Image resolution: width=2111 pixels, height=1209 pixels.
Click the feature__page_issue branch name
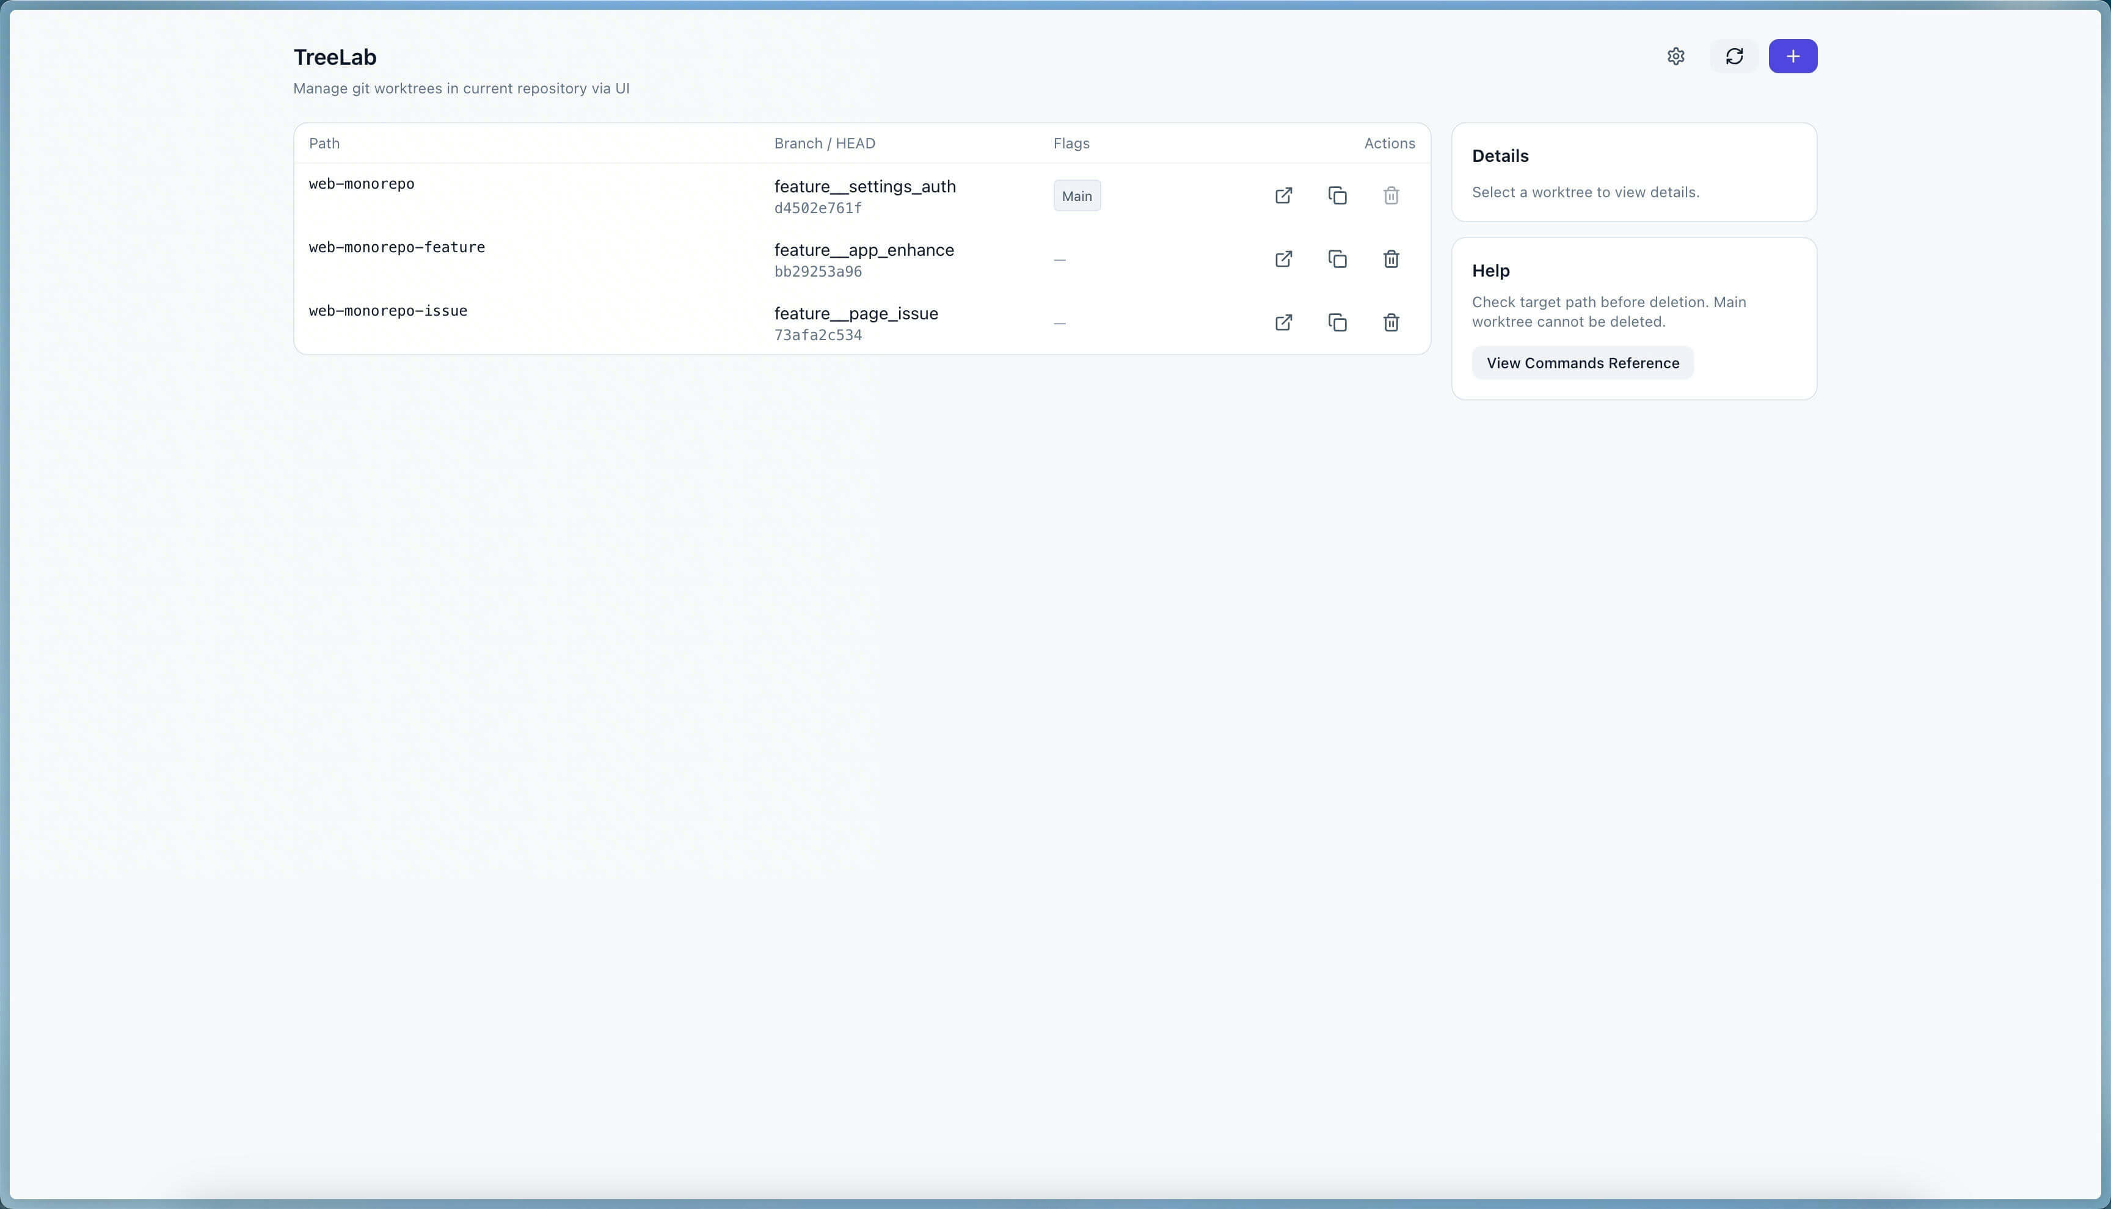(855, 314)
